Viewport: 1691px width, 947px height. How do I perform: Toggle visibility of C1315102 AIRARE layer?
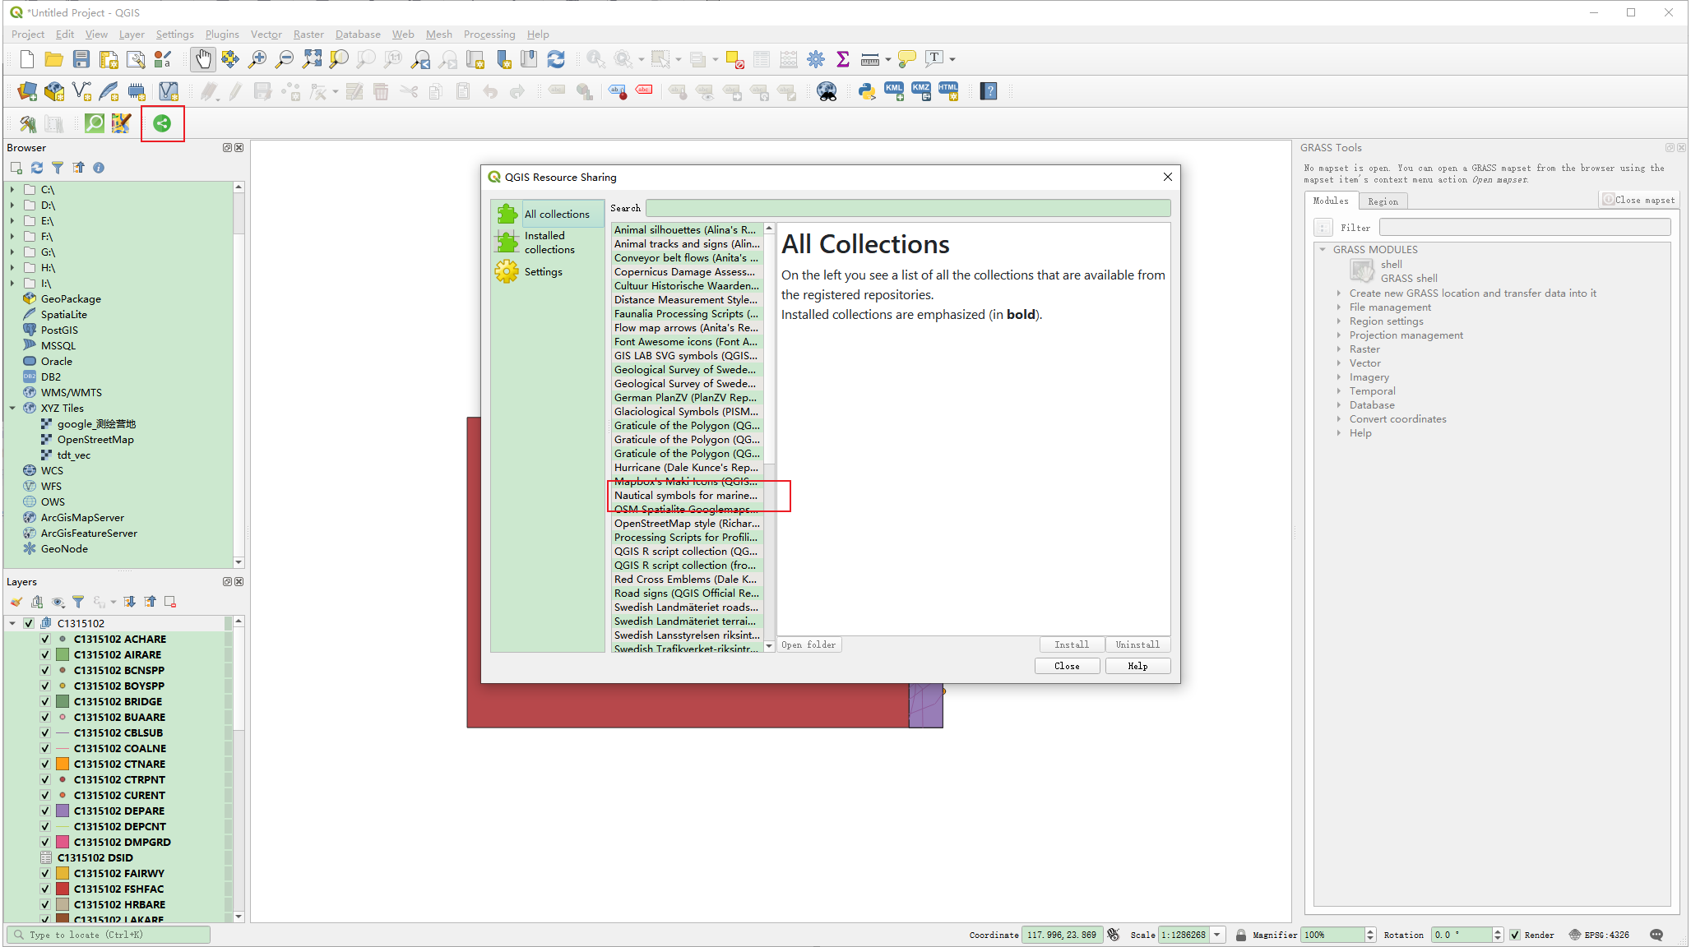pyautogui.click(x=45, y=654)
